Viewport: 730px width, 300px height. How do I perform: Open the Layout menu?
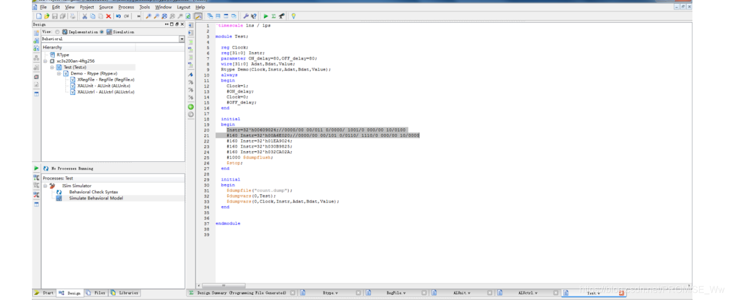[184, 7]
